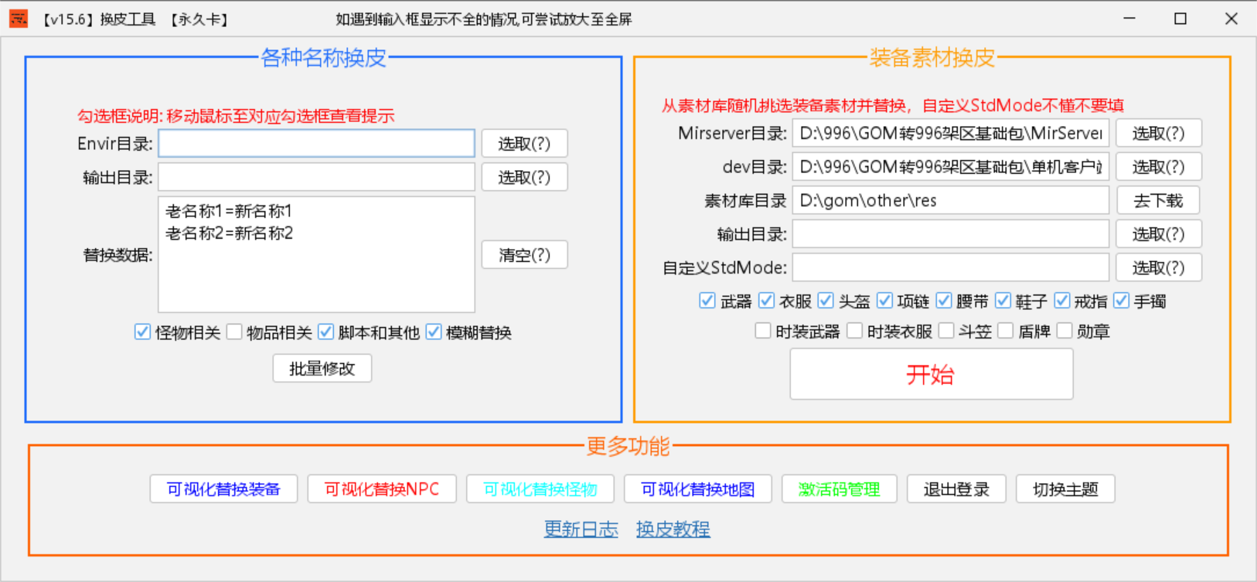Close the 换皮工具 window
Image resolution: width=1257 pixels, height=582 pixels.
pyautogui.click(x=1231, y=19)
